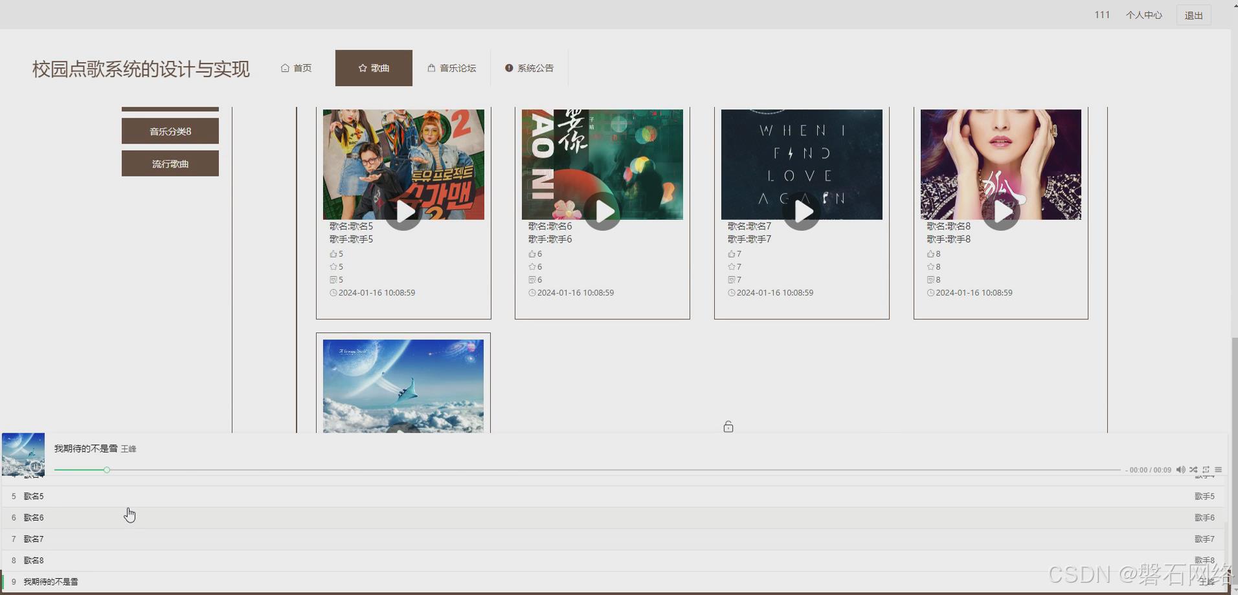The width and height of the screenshot is (1238, 595).
Task: Click star favorite icon on 歌名8 card
Action: click(930, 267)
